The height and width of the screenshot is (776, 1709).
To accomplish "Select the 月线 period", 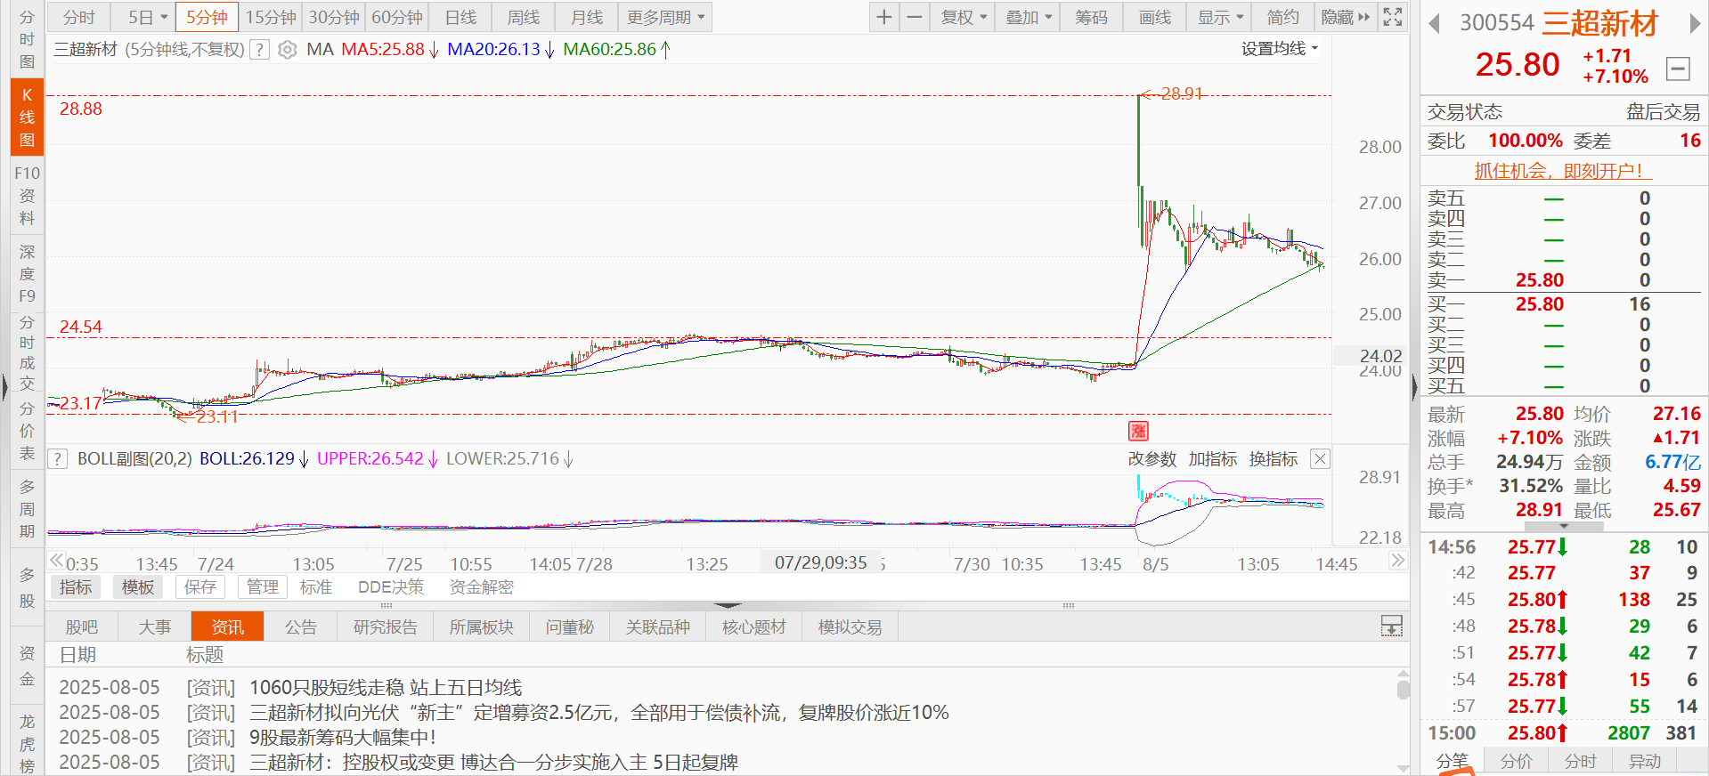I will click(x=587, y=17).
